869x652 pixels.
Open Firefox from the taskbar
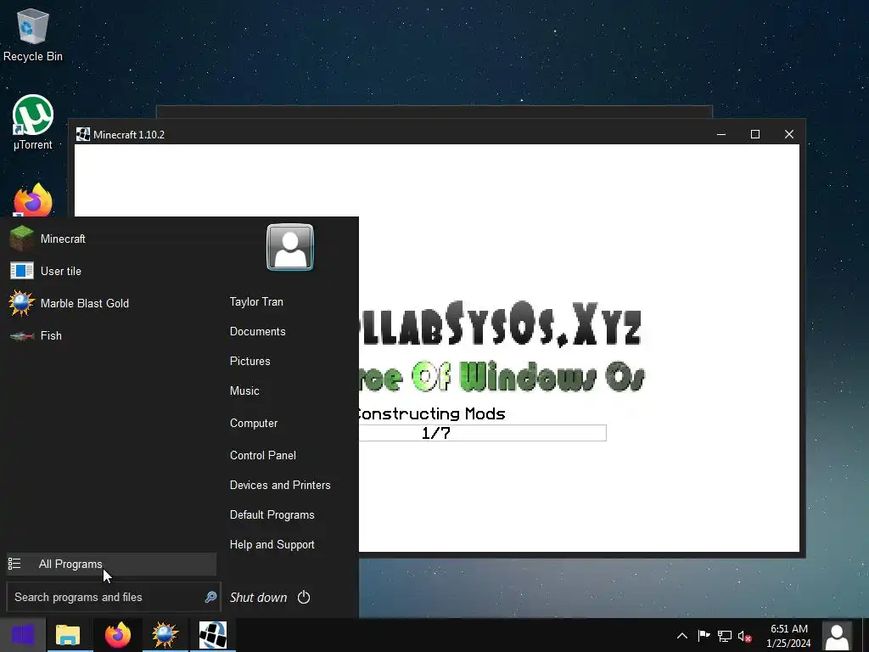click(x=117, y=635)
